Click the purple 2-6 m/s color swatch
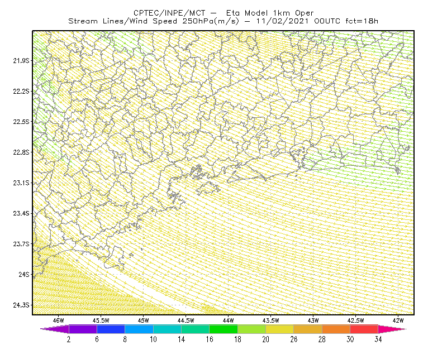This screenshot has height=345, width=447. (83, 329)
